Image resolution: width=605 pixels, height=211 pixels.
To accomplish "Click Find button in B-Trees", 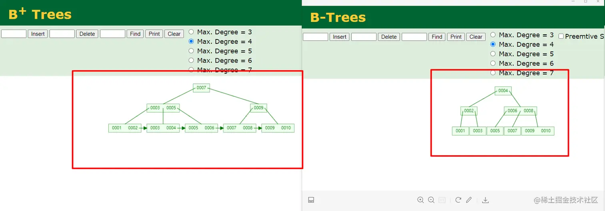I will pyautogui.click(x=437, y=37).
